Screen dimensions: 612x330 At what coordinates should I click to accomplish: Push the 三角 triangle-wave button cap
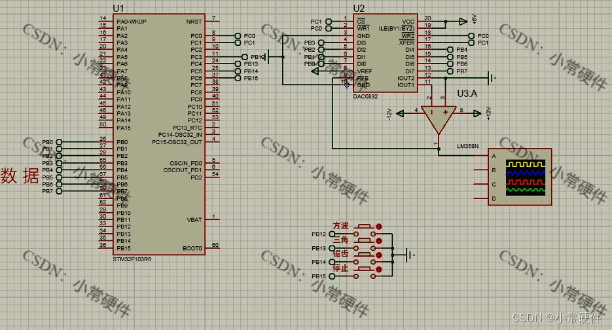[x=365, y=240]
